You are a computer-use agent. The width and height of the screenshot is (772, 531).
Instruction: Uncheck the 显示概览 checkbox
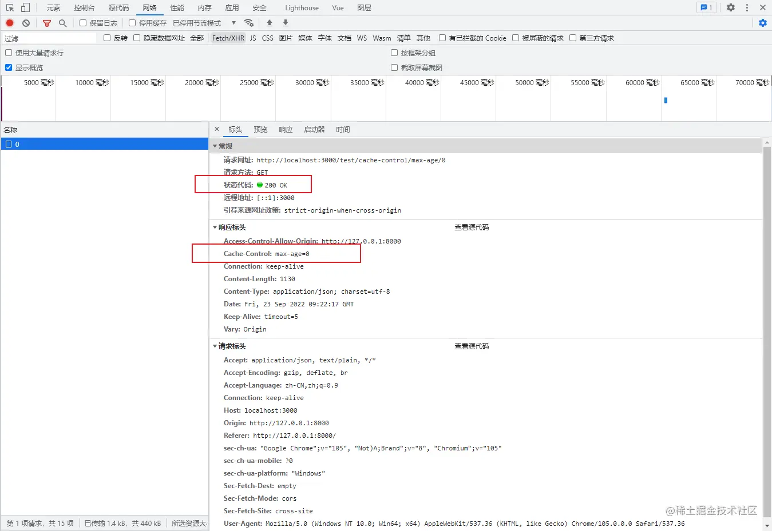(x=9, y=67)
